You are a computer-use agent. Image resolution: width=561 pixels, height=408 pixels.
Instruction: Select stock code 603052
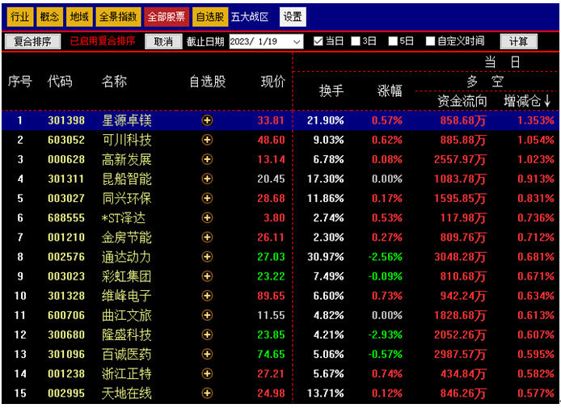66,140
